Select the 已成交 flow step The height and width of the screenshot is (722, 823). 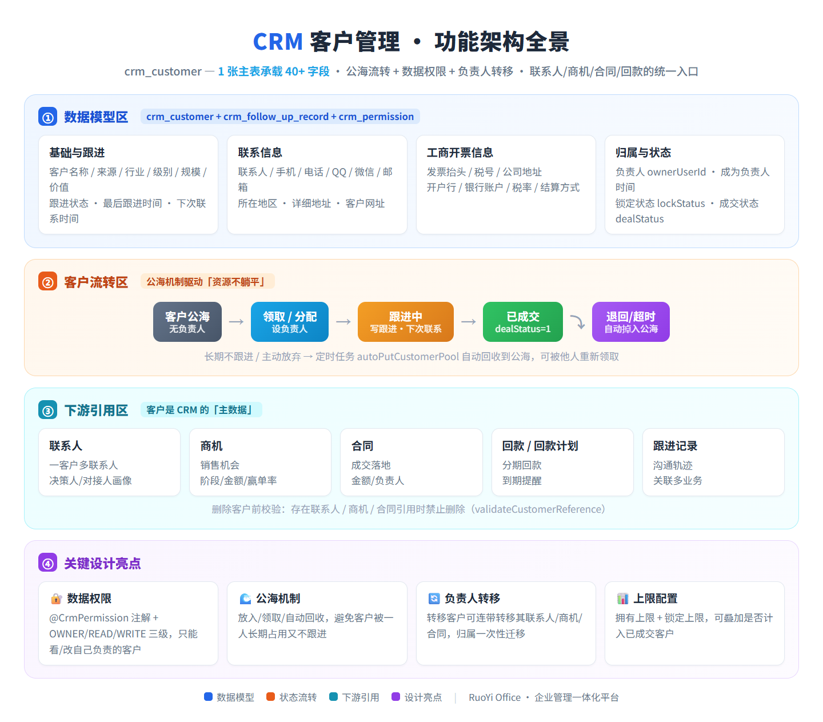pos(523,322)
